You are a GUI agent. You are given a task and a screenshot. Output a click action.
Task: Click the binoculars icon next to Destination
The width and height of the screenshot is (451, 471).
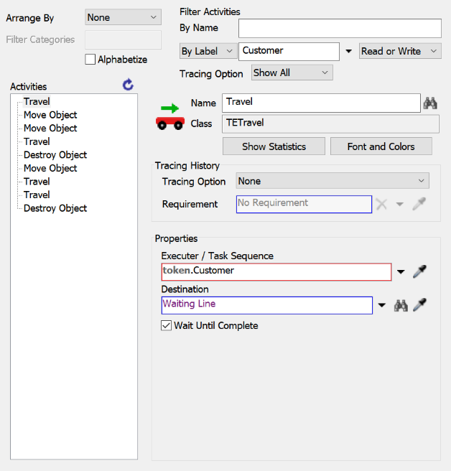(x=401, y=305)
